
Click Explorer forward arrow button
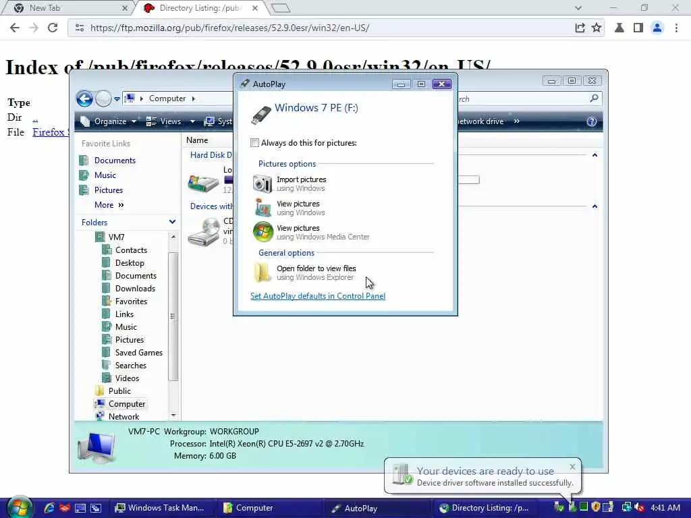point(103,98)
